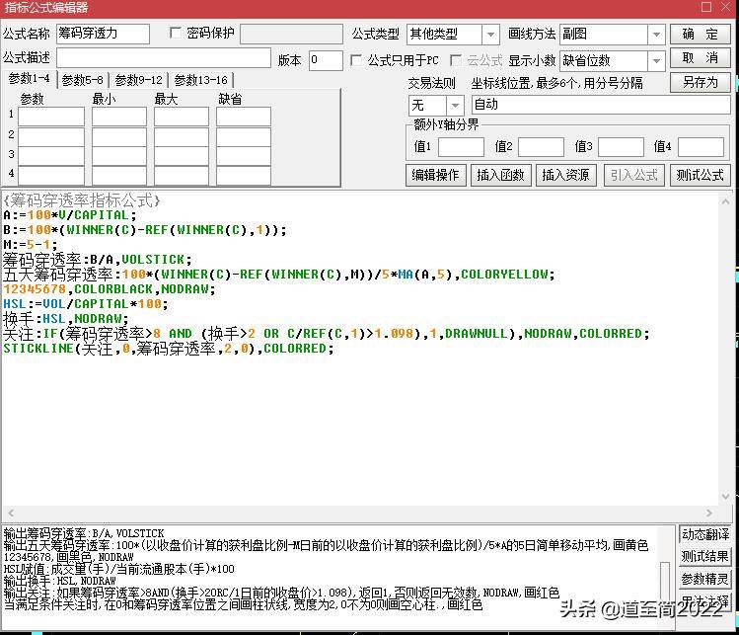Click the 关注:IF code line
This screenshot has height=635, width=739.
[x=327, y=334]
